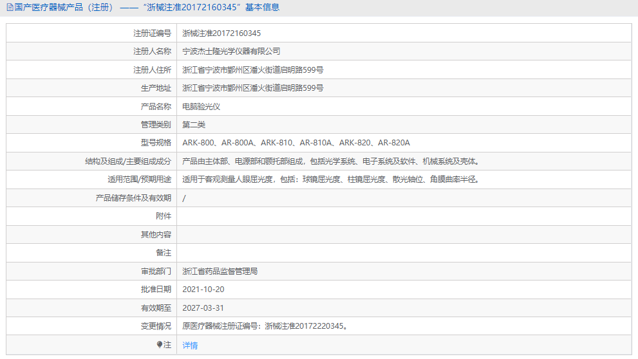Image resolution: width=638 pixels, height=359 pixels.
Task: Click the 生产地址 row label
Action: (x=156, y=87)
